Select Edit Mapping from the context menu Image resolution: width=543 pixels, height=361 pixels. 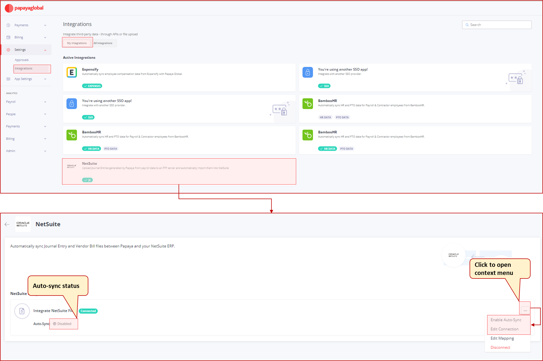[502, 338]
